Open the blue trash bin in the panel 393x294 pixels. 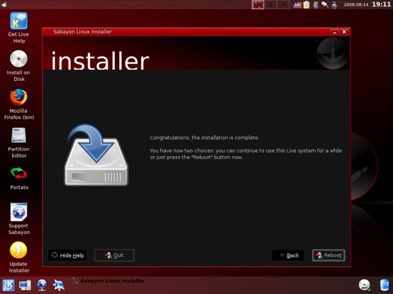[x=384, y=285]
